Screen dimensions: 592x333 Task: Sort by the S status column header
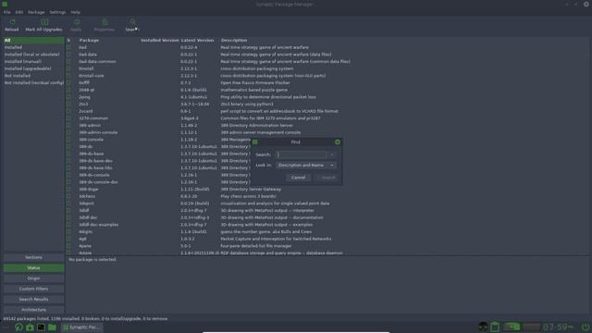68,40
